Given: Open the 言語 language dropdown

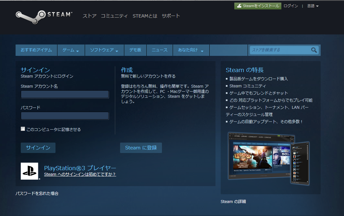Looking at the screenshot, I should (x=313, y=6).
